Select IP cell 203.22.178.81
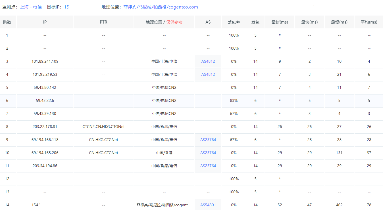Screen dimensions: 383x210 [45, 127]
